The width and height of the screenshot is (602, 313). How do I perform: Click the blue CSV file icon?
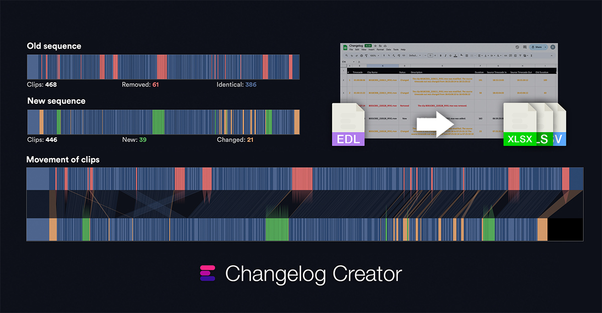tap(559, 125)
